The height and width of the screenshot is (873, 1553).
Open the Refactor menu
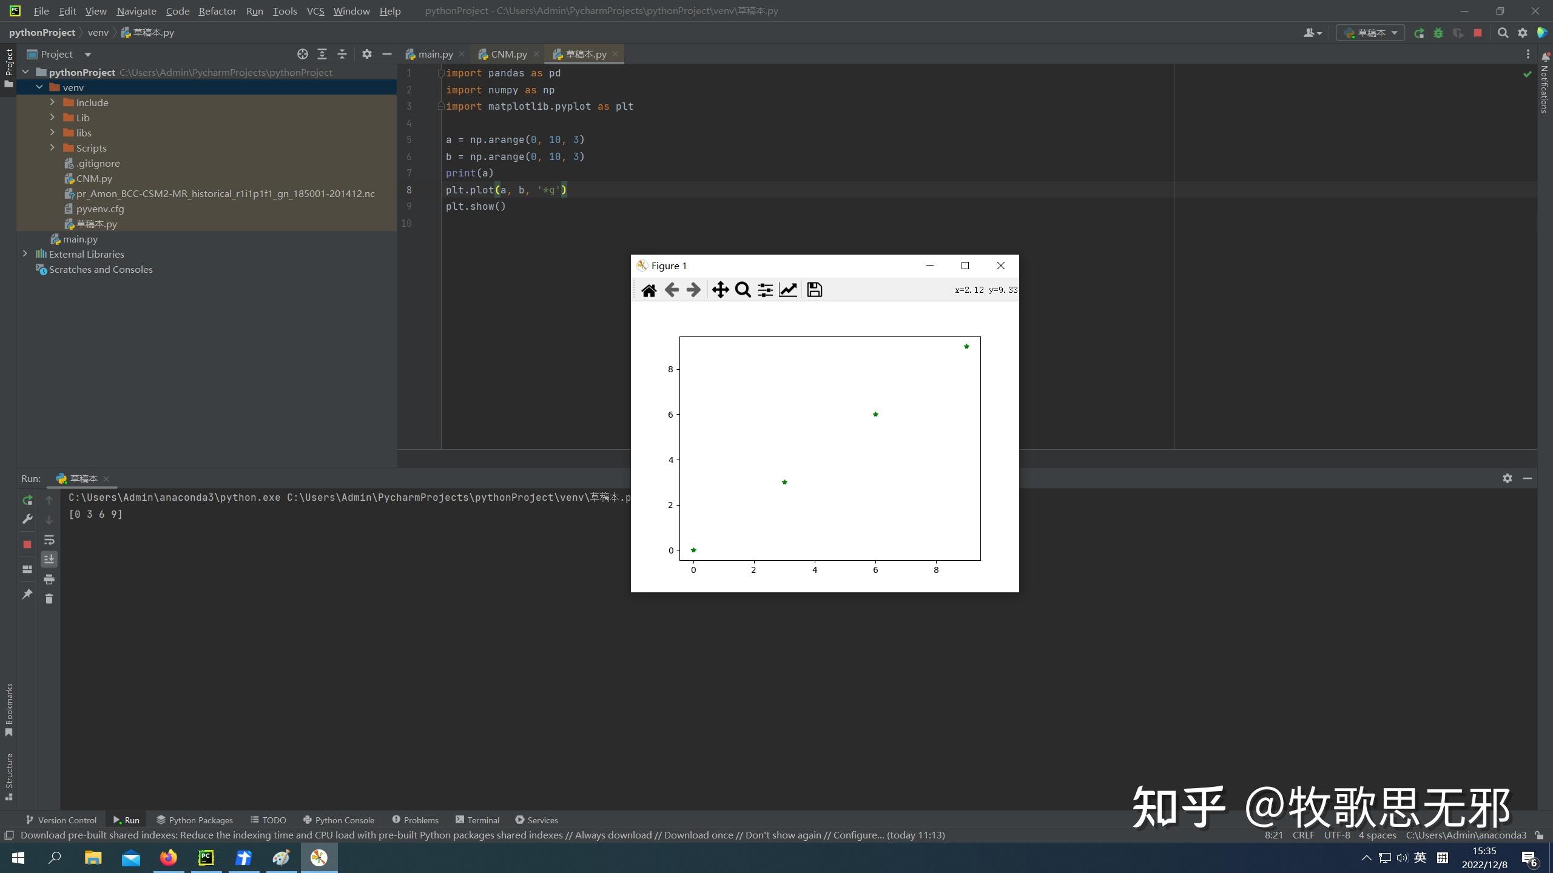click(x=217, y=11)
